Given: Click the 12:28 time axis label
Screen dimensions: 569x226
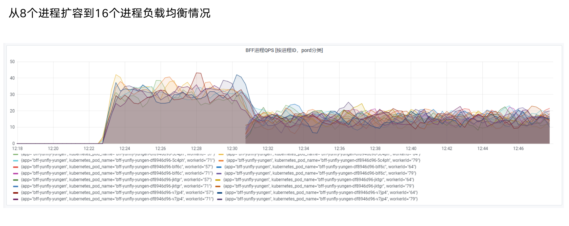Looking at the screenshot, I should [196, 148].
